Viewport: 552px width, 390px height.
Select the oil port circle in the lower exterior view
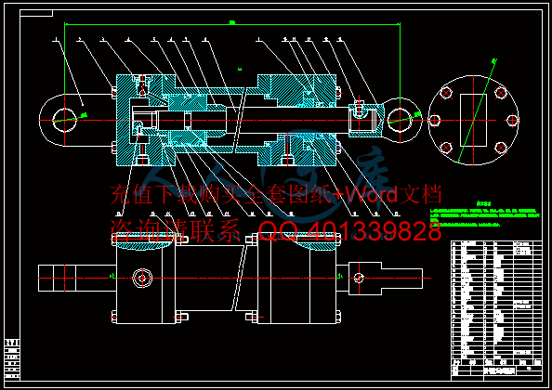pyautogui.click(x=142, y=279)
